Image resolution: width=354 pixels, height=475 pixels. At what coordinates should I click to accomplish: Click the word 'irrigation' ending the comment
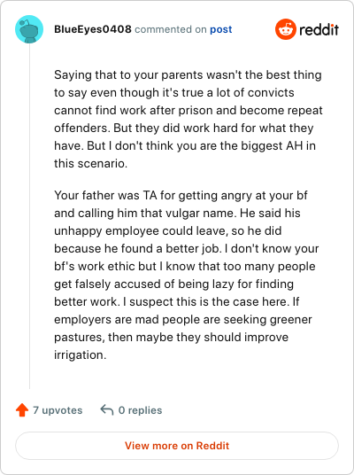tap(79, 354)
